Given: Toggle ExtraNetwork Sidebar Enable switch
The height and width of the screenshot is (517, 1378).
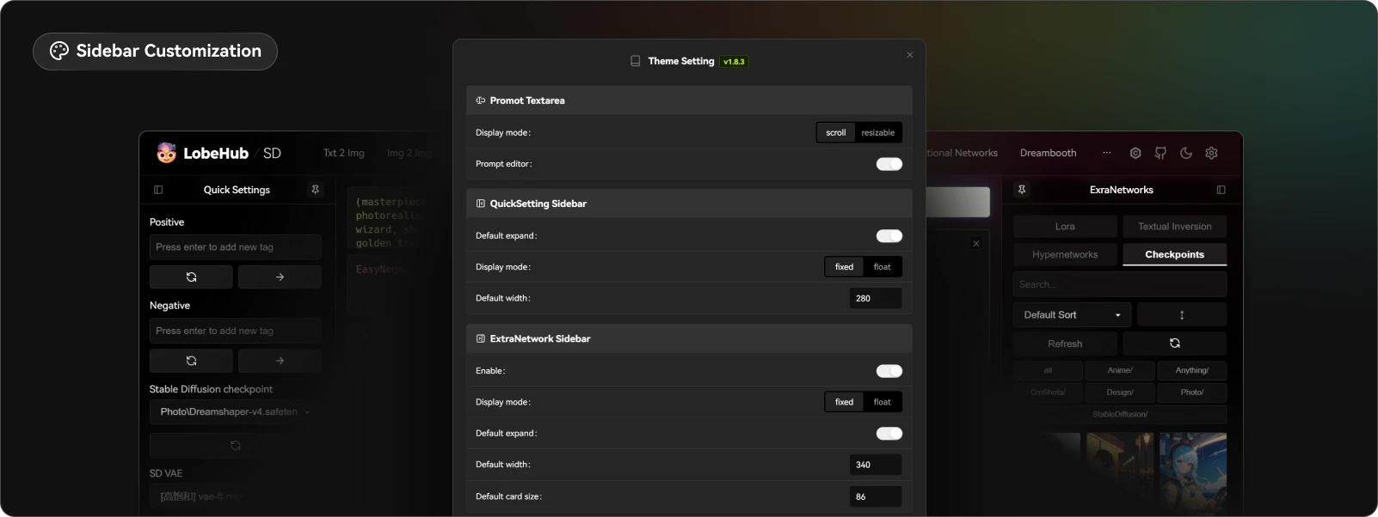Looking at the screenshot, I should (889, 371).
